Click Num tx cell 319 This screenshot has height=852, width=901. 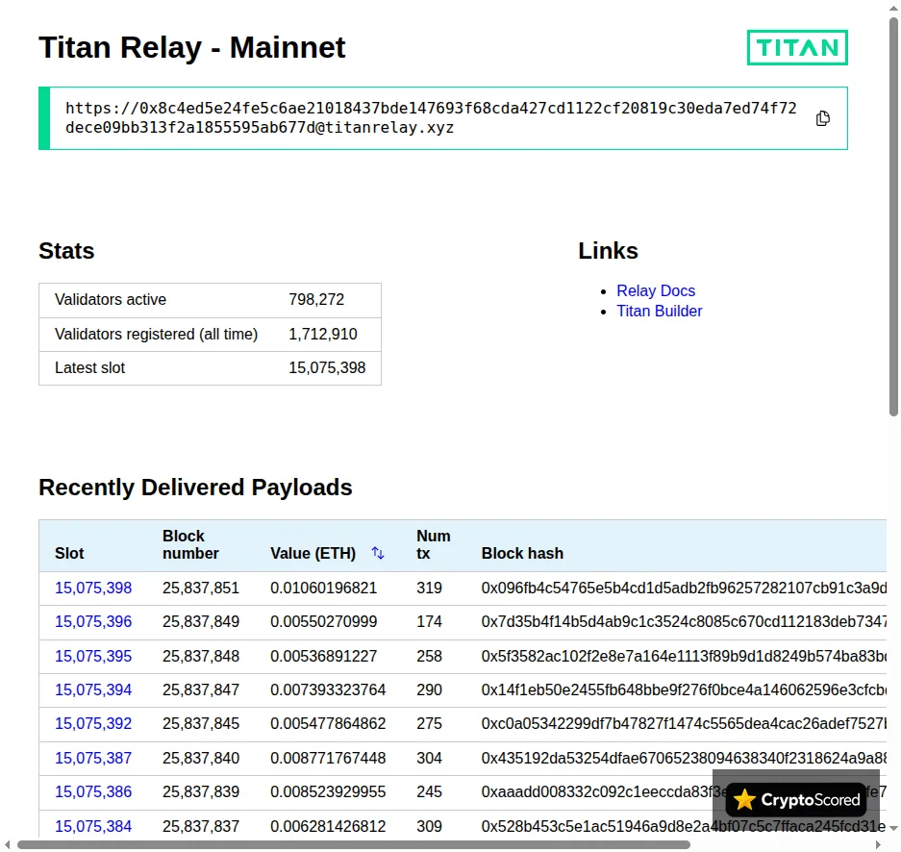[x=429, y=588]
